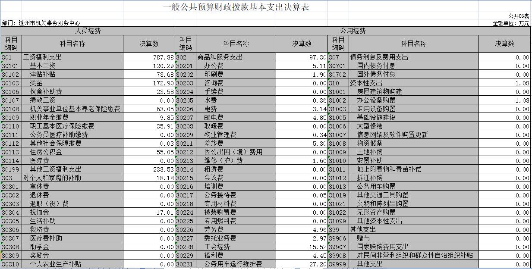Select the 商品和服务支出 cell
532x269 pixels.
[220, 57]
